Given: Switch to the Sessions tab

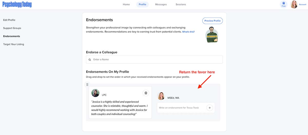Looking at the screenshot, I should click(181, 4).
